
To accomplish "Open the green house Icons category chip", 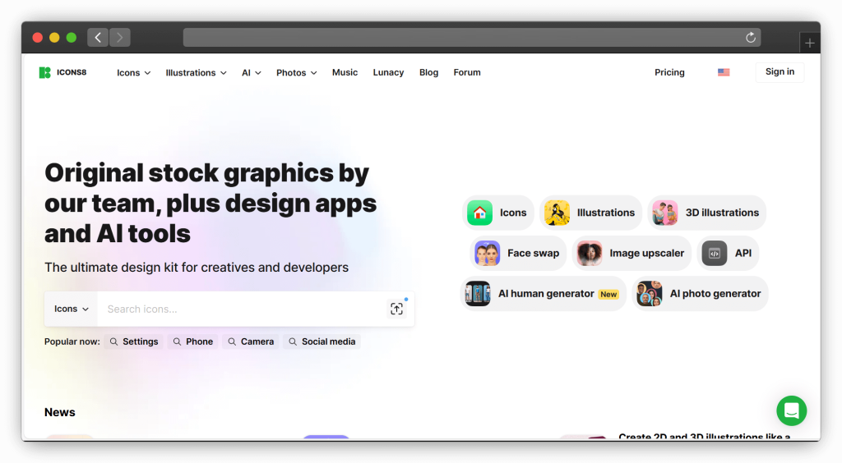I will (498, 213).
